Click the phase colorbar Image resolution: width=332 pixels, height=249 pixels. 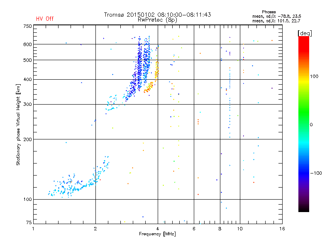(x=304, y=124)
